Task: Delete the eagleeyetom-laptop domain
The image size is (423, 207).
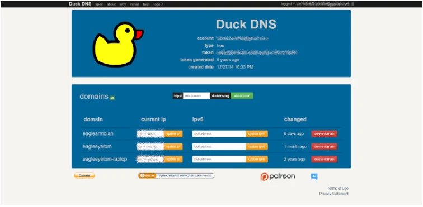Action: click(x=325, y=159)
